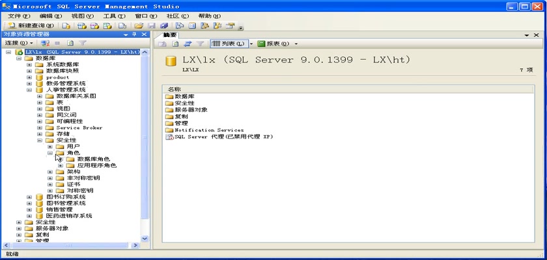The image size is (547, 260).
Task: Collapse the 角色 roles node
Action: pos(50,153)
